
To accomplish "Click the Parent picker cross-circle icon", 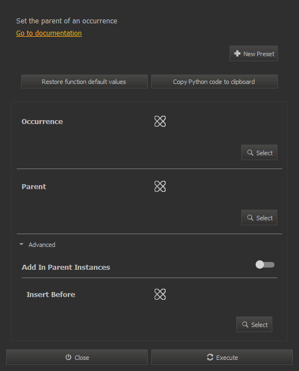I will (160, 186).
